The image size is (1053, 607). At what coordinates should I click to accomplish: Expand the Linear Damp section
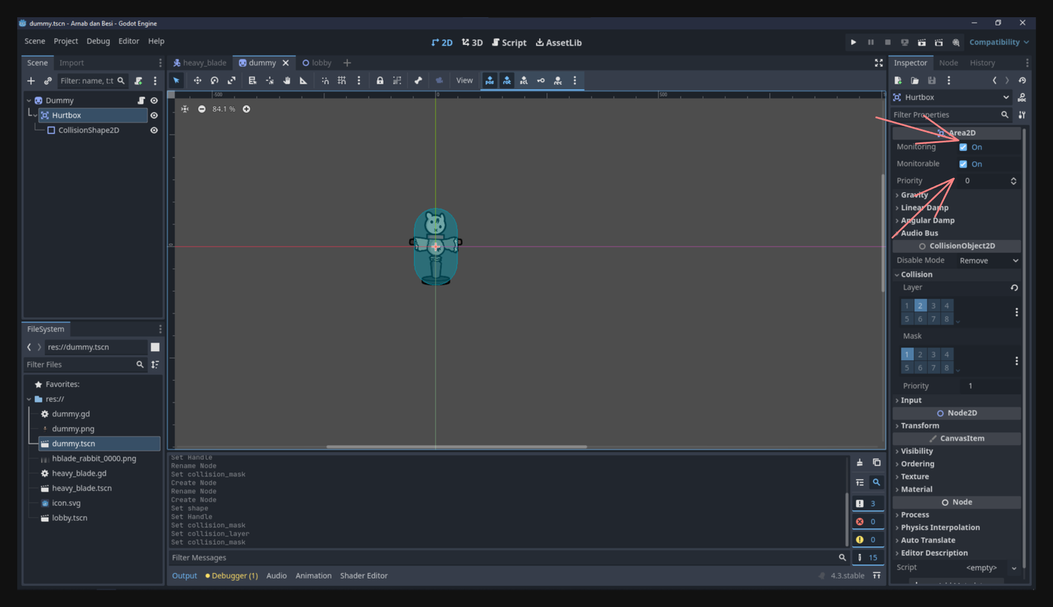point(924,207)
